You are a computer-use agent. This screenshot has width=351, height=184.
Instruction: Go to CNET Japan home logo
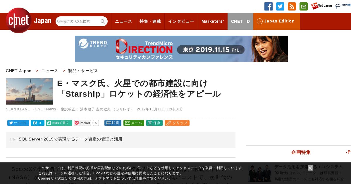click(28, 20)
